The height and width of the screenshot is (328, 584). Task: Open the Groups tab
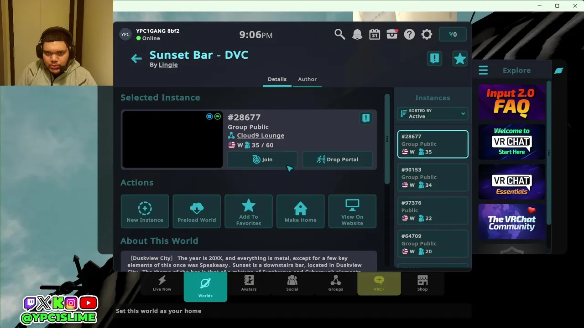335,283
